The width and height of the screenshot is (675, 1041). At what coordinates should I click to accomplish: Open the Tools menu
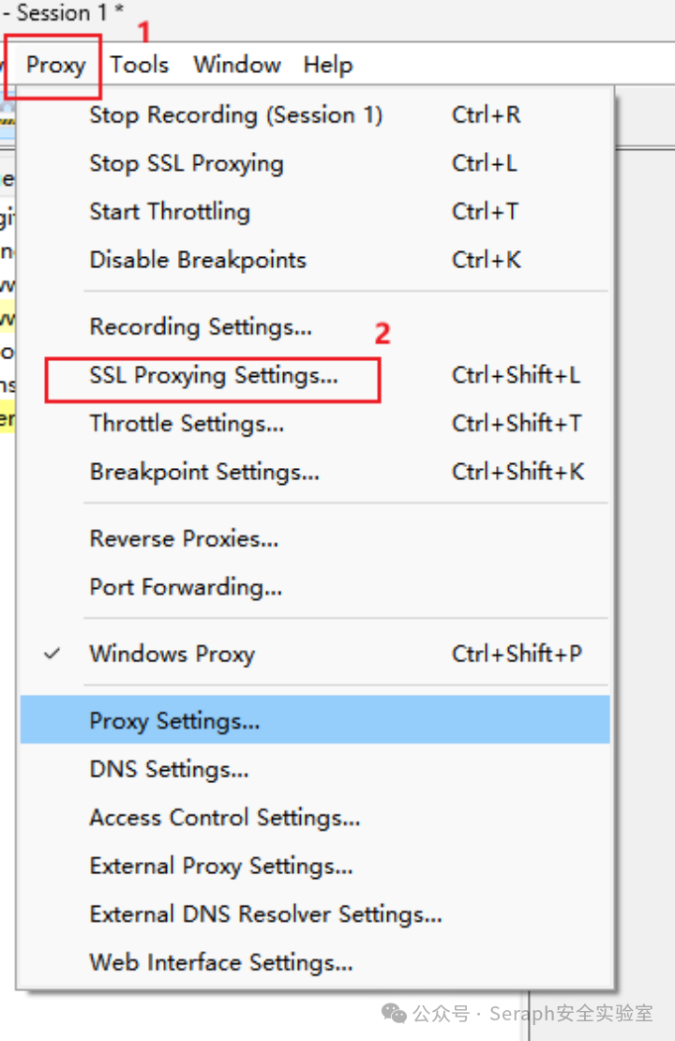(x=139, y=65)
